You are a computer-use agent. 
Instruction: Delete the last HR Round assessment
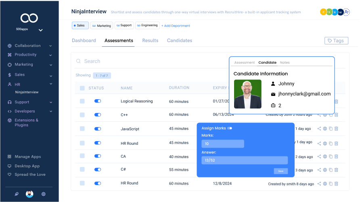pyautogui.click(x=336, y=184)
